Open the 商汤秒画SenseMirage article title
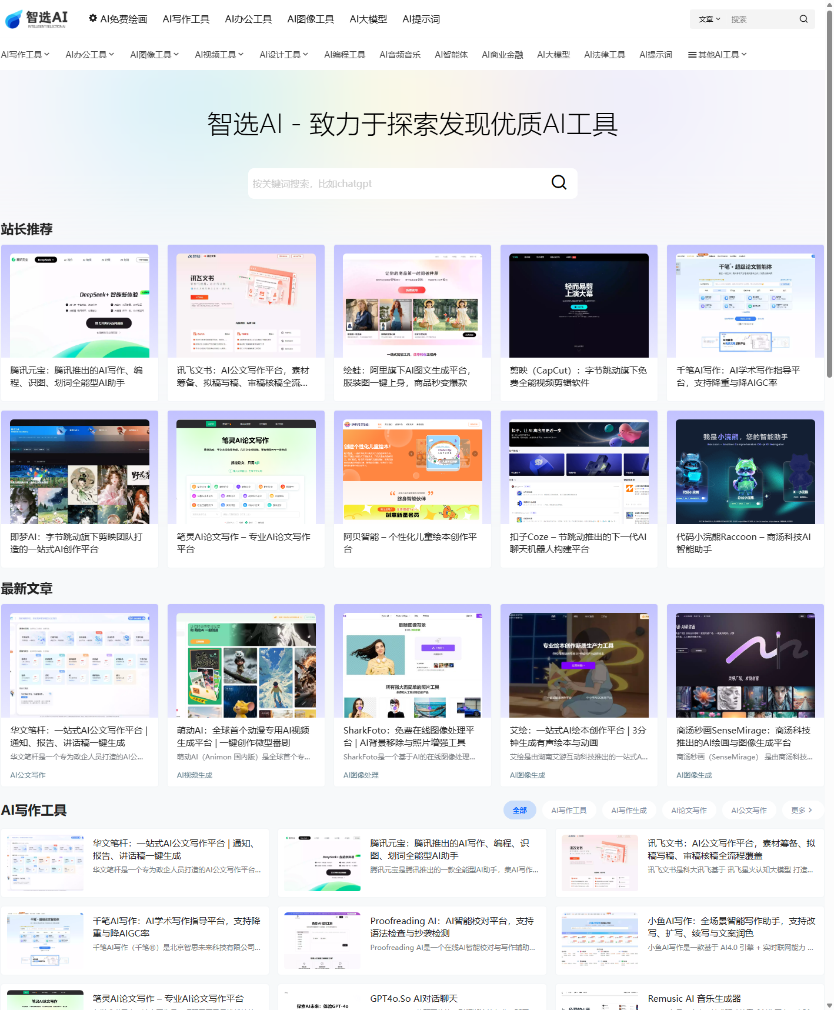Screen dimensions: 834x1010 [745, 736]
